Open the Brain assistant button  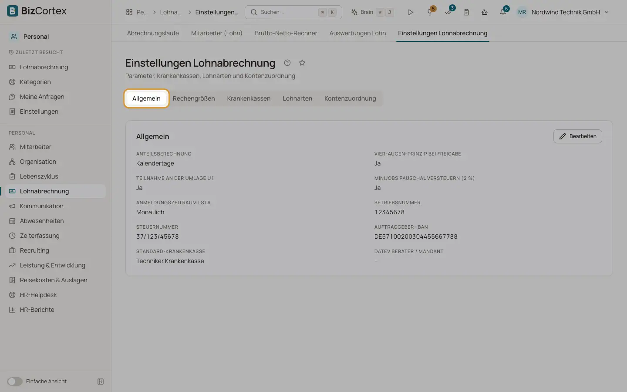tap(373, 12)
